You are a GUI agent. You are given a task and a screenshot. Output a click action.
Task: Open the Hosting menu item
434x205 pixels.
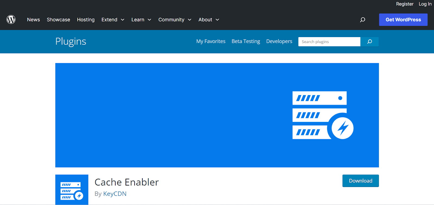pyautogui.click(x=86, y=19)
